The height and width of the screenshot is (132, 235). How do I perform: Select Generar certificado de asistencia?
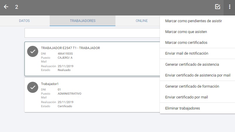[x=192, y=64]
